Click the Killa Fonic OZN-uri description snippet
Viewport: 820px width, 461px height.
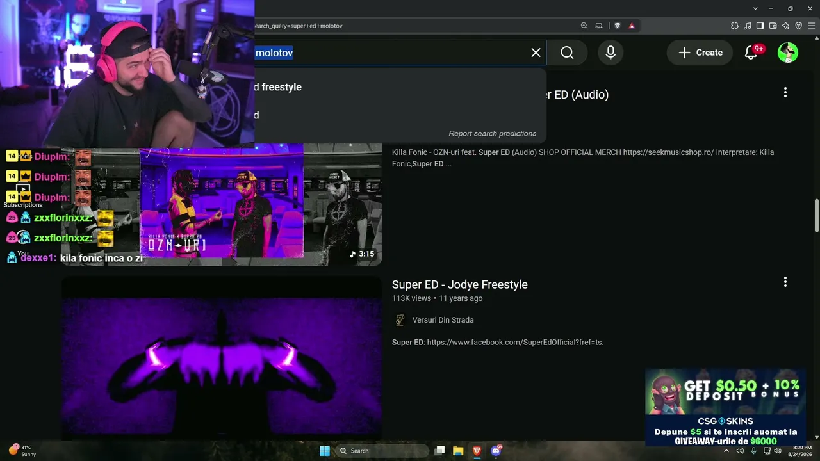point(583,158)
